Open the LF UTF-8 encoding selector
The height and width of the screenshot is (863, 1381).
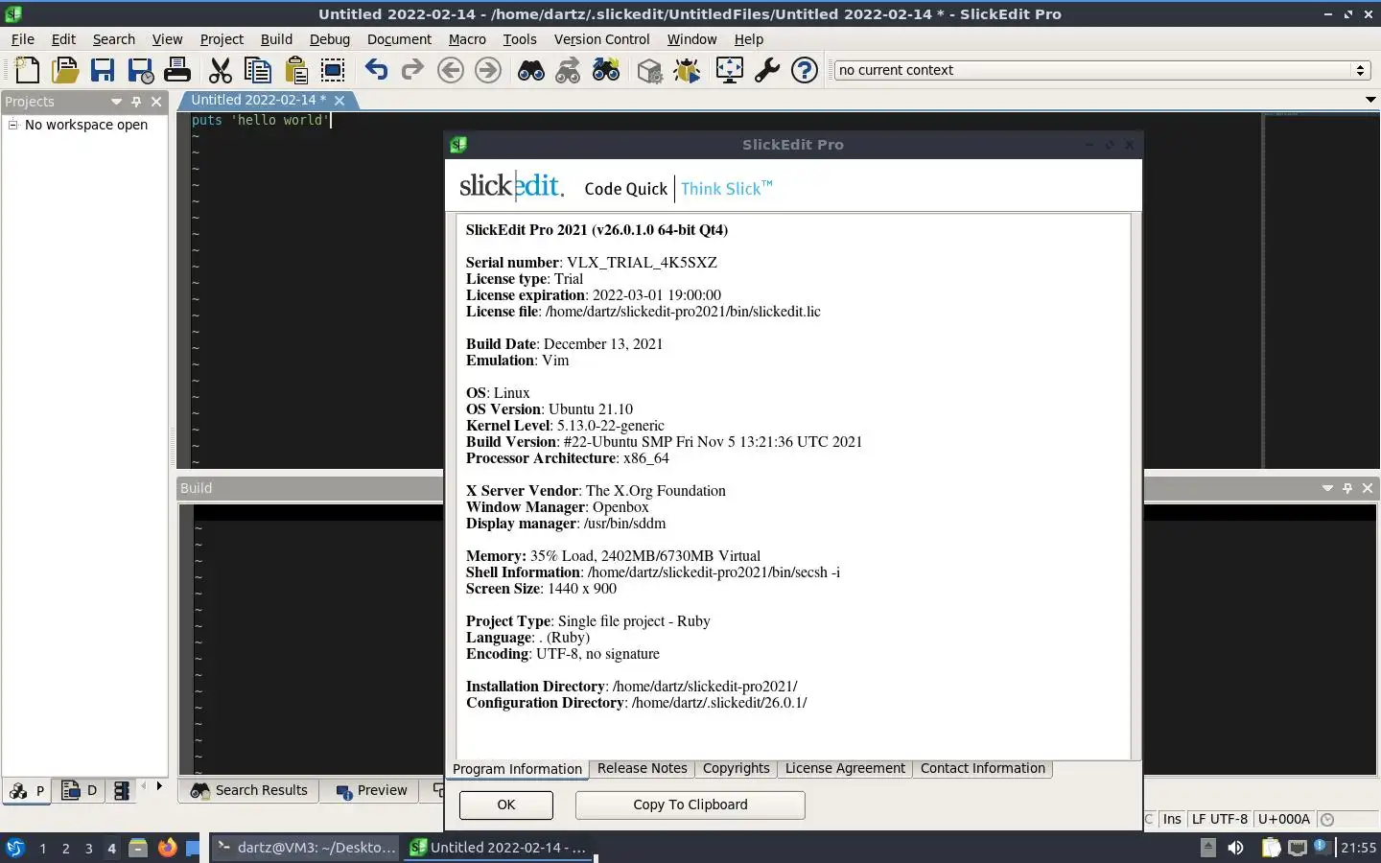click(x=1220, y=819)
